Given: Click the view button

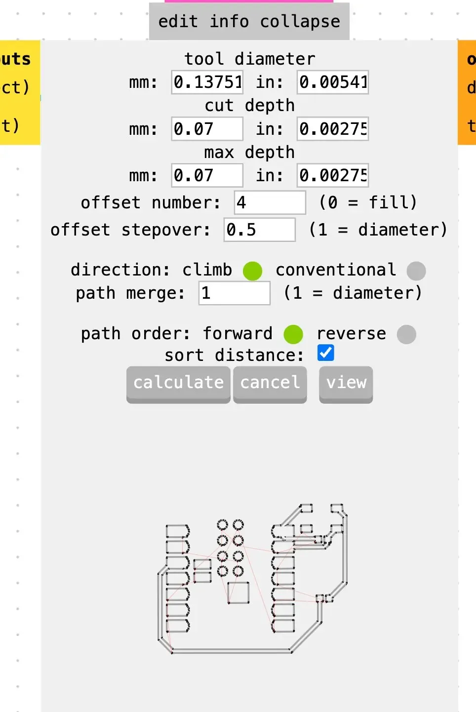Looking at the screenshot, I should [346, 384].
